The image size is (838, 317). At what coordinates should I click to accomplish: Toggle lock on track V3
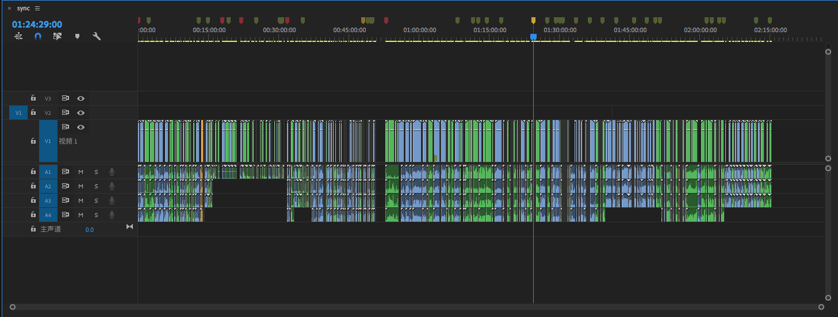click(33, 98)
